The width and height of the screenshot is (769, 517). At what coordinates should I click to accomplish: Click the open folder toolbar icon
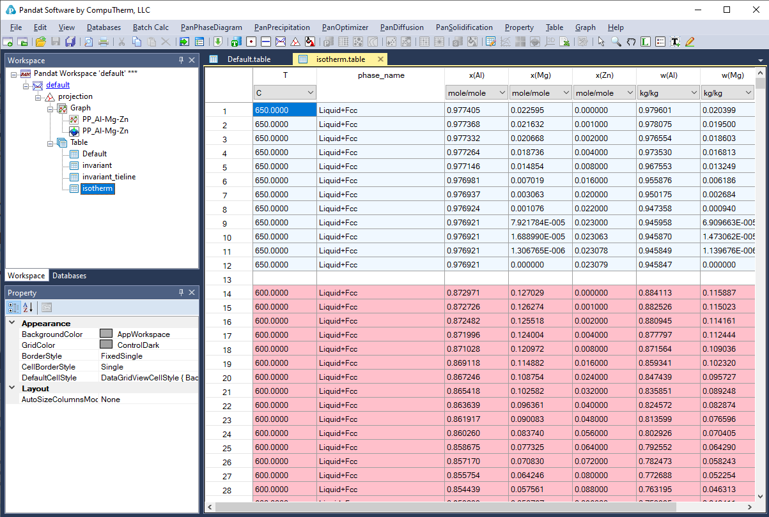pos(40,42)
